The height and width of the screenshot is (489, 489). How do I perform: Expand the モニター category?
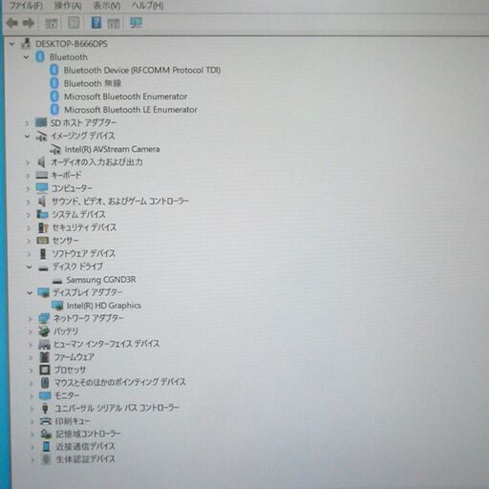32,396
